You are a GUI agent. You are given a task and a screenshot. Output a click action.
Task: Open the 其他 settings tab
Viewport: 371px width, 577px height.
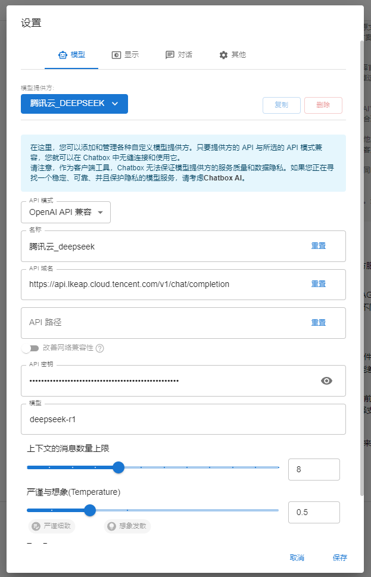pos(232,55)
